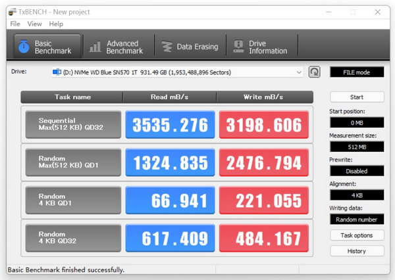This screenshot has height=280, width=395.
Task: Click the Task name column header
Action: pyautogui.click(x=72, y=97)
